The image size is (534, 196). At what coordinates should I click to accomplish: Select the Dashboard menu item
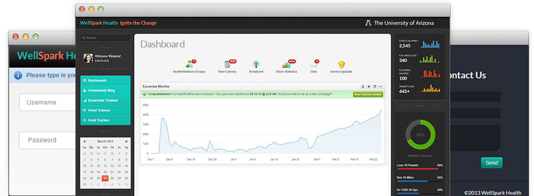click(105, 80)
